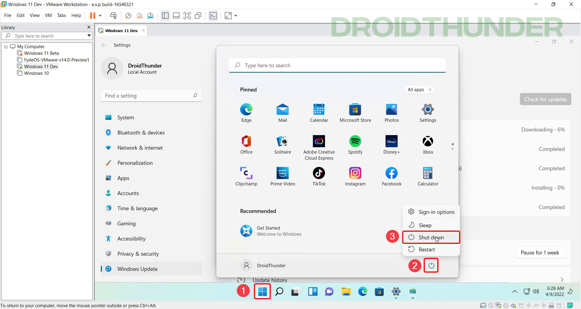Viewport: 581px width, 309px height.
Task: Open Get Started recommended item
Action: [271, 231]
